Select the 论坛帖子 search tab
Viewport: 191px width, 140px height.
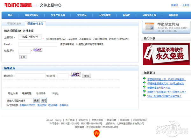[x=41, y=93]
